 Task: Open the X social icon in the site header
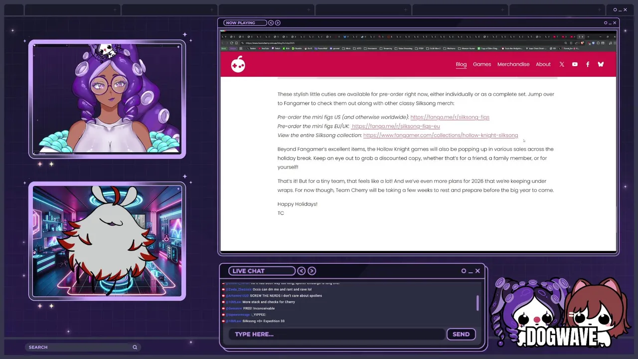tap(562, 64)
